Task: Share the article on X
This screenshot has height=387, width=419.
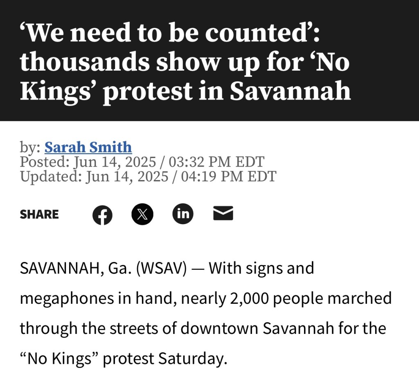Action: click(142, 214)
